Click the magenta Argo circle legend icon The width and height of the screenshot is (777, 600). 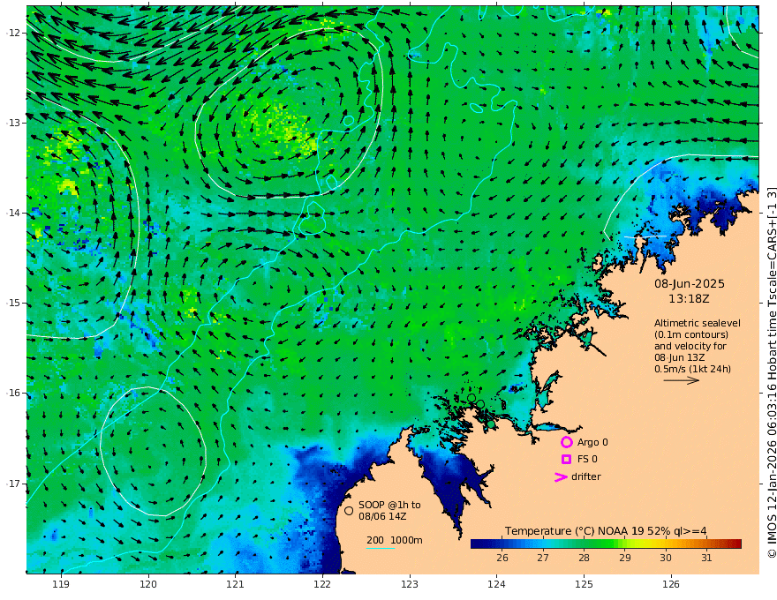coord(567,442)
